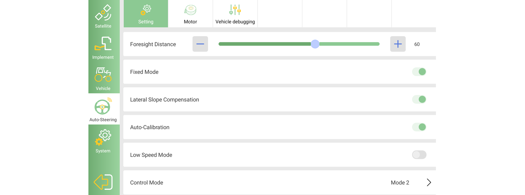The image size is (525, 195).
Task: Increase Foresight Distance with plus button
Action: point(398,44)
